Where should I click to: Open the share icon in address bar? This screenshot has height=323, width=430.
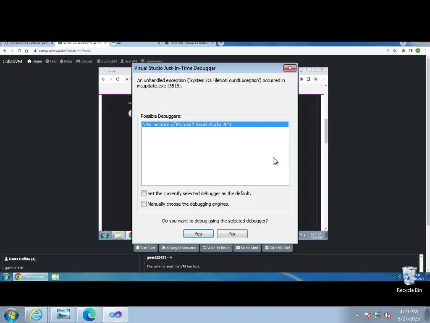387,50
